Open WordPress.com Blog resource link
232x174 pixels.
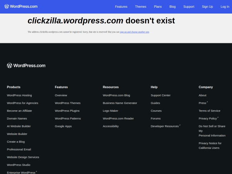coord(116,95)
